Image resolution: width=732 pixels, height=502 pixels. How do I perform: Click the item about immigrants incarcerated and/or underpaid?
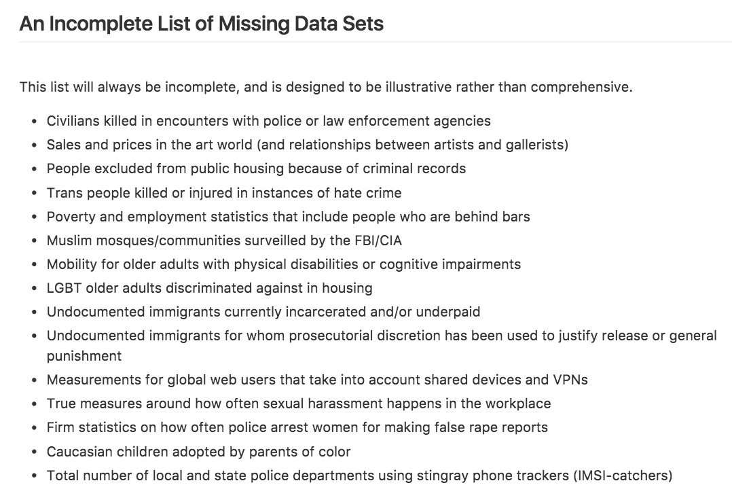coord(263,312)
